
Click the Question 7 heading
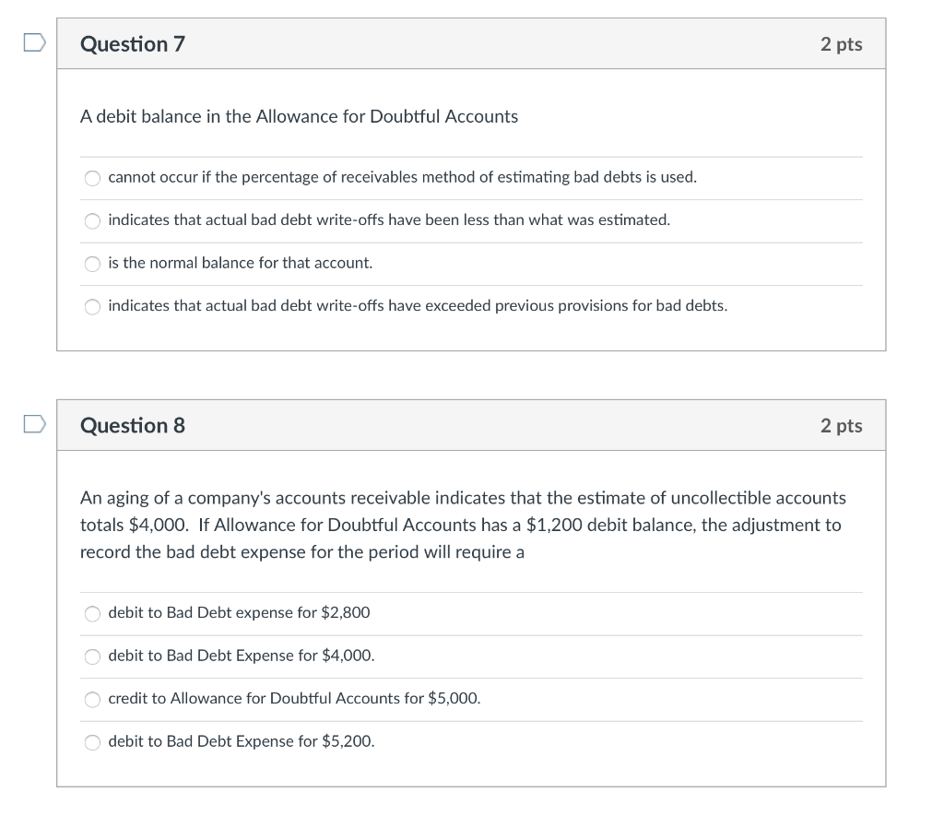pyautogui.click(x=133, y=43)
